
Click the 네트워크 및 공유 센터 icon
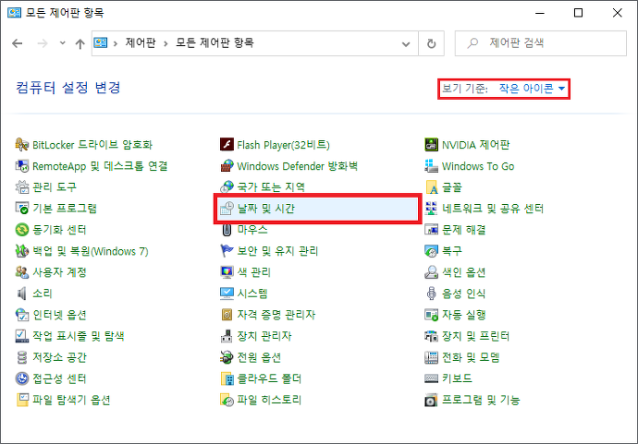(431, 209)
